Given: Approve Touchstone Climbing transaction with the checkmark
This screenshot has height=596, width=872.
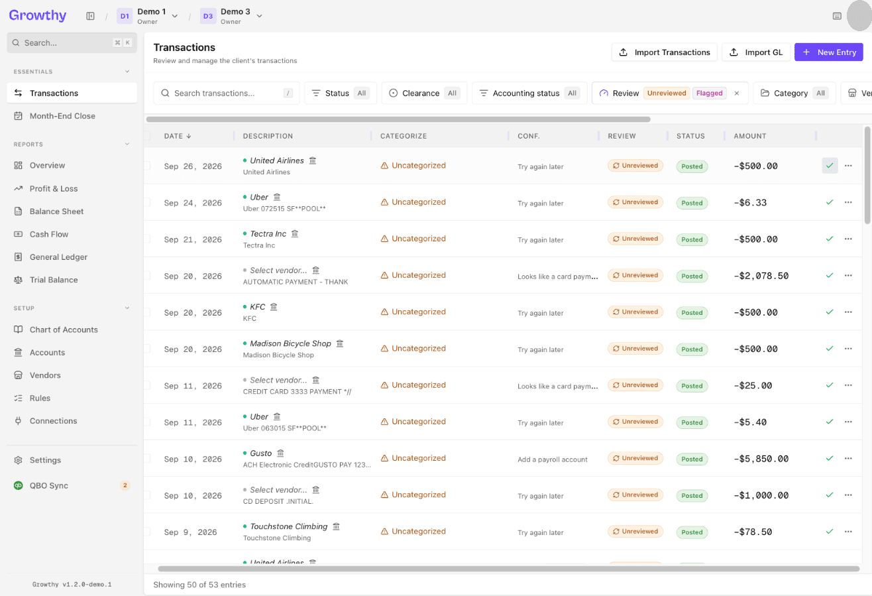Looking at the screenshot, I should point(830,532).
